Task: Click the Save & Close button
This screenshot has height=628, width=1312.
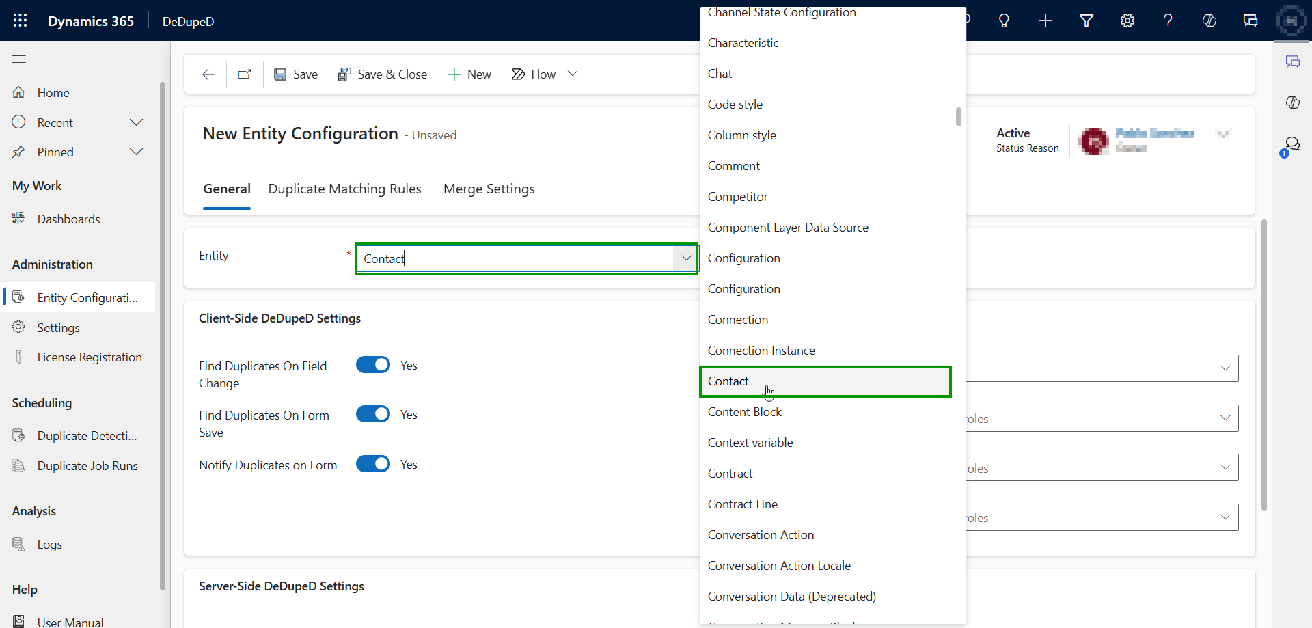Action: tap(383, 74)
